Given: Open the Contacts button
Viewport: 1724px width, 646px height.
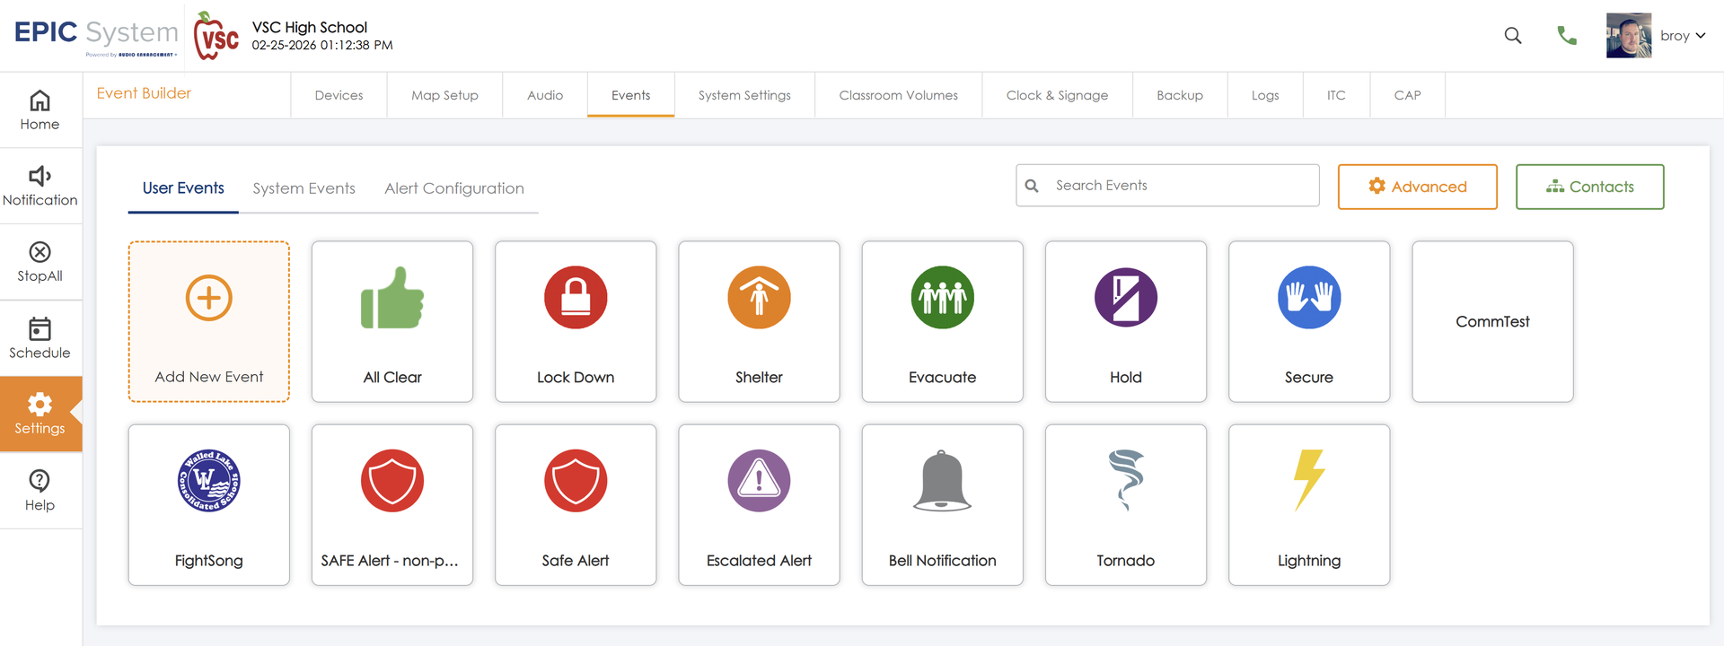Looking at the screenshot, I should (x=1589, y=187).
